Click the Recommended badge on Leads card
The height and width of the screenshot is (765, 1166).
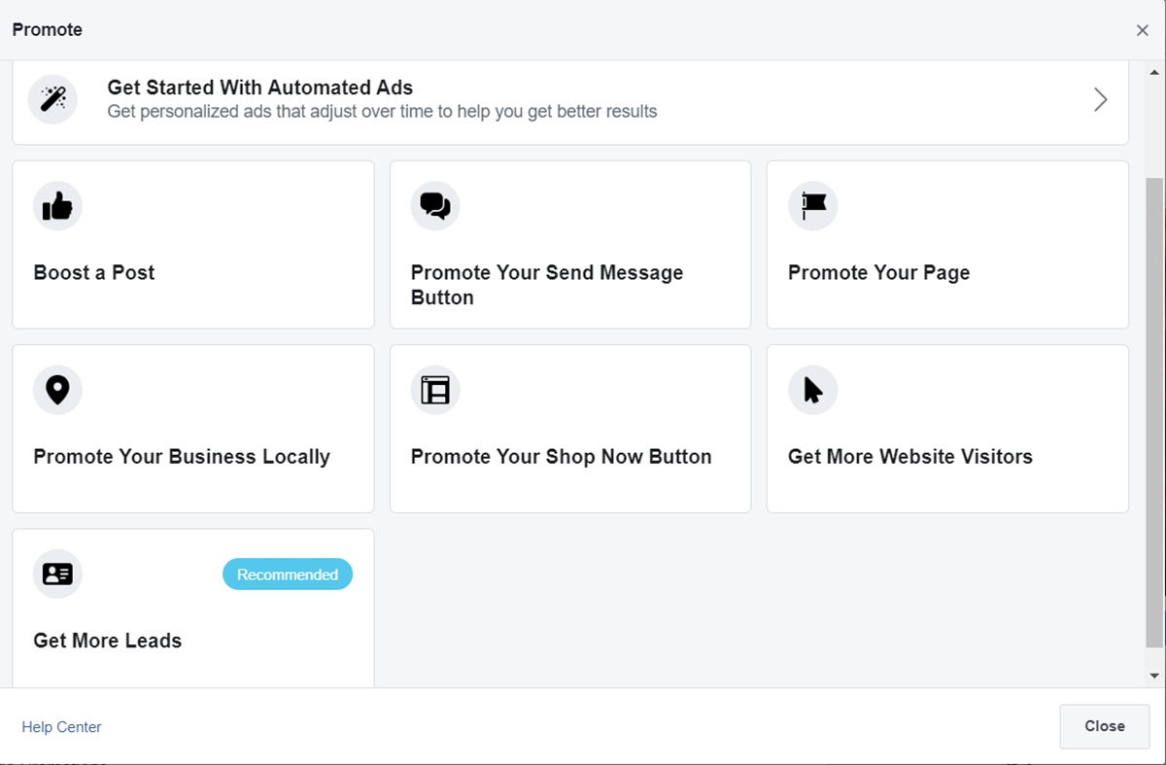288,574
